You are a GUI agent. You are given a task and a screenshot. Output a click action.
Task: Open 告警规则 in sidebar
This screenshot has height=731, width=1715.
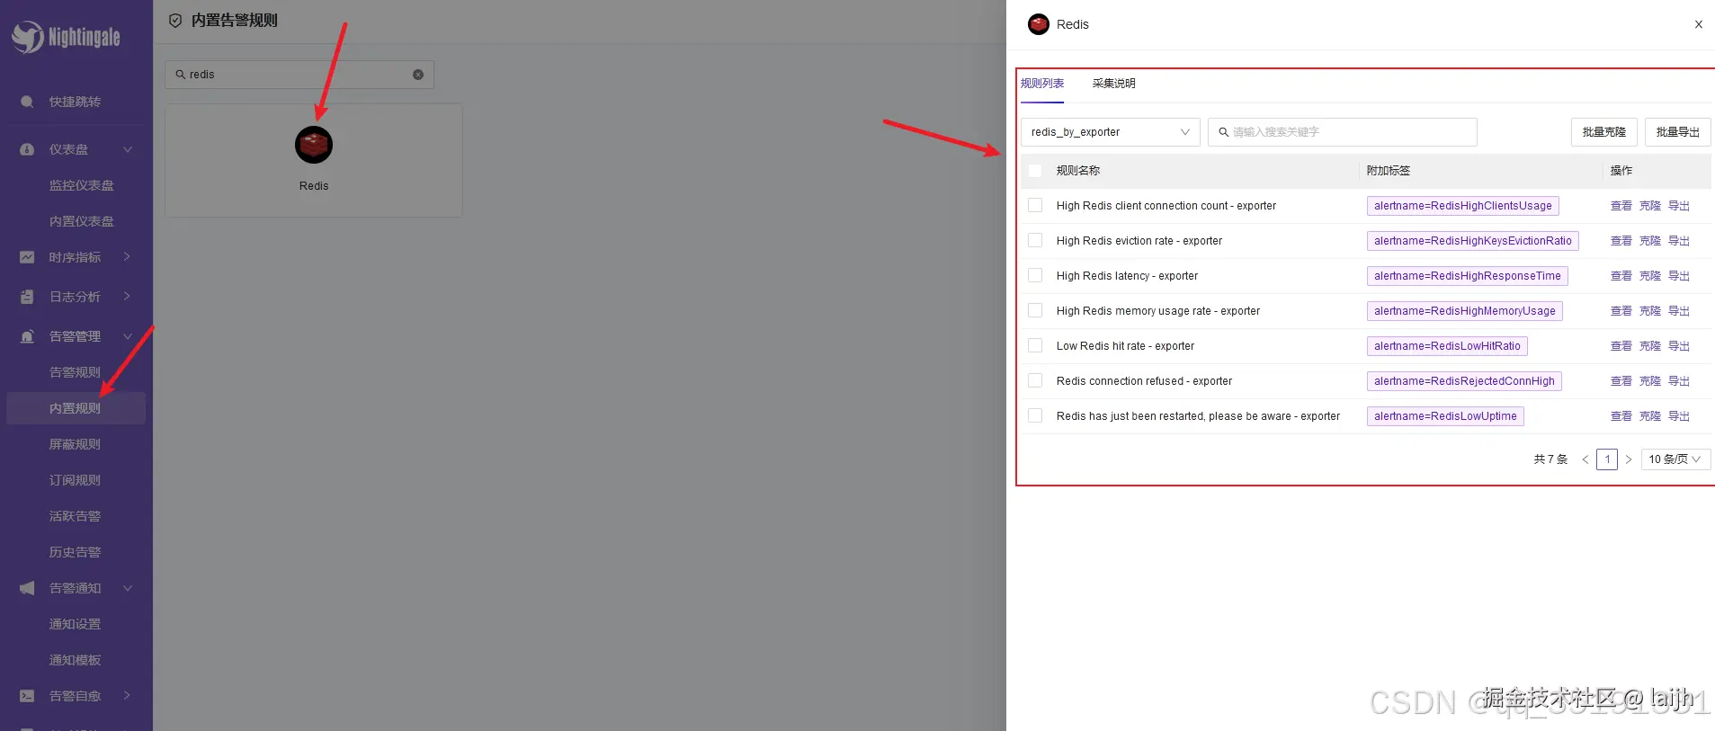pyautogui.click(x=76, y=372)
